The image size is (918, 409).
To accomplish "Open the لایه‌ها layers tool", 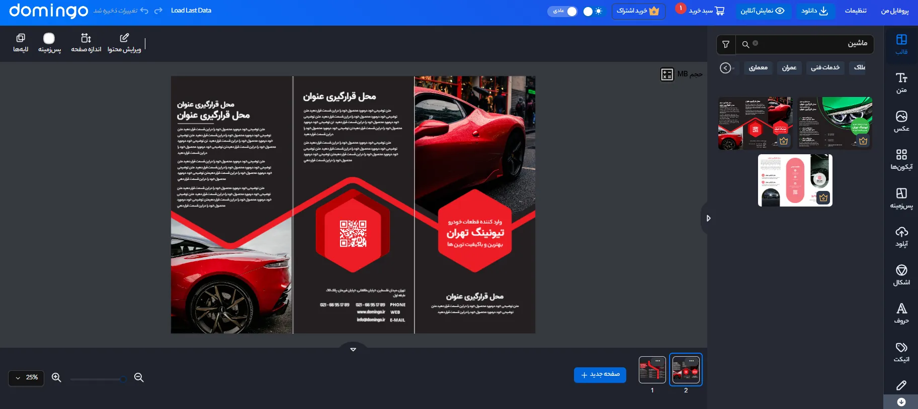I will [21, 43].
